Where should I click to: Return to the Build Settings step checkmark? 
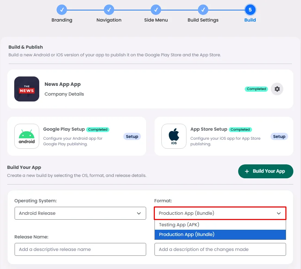203,10
